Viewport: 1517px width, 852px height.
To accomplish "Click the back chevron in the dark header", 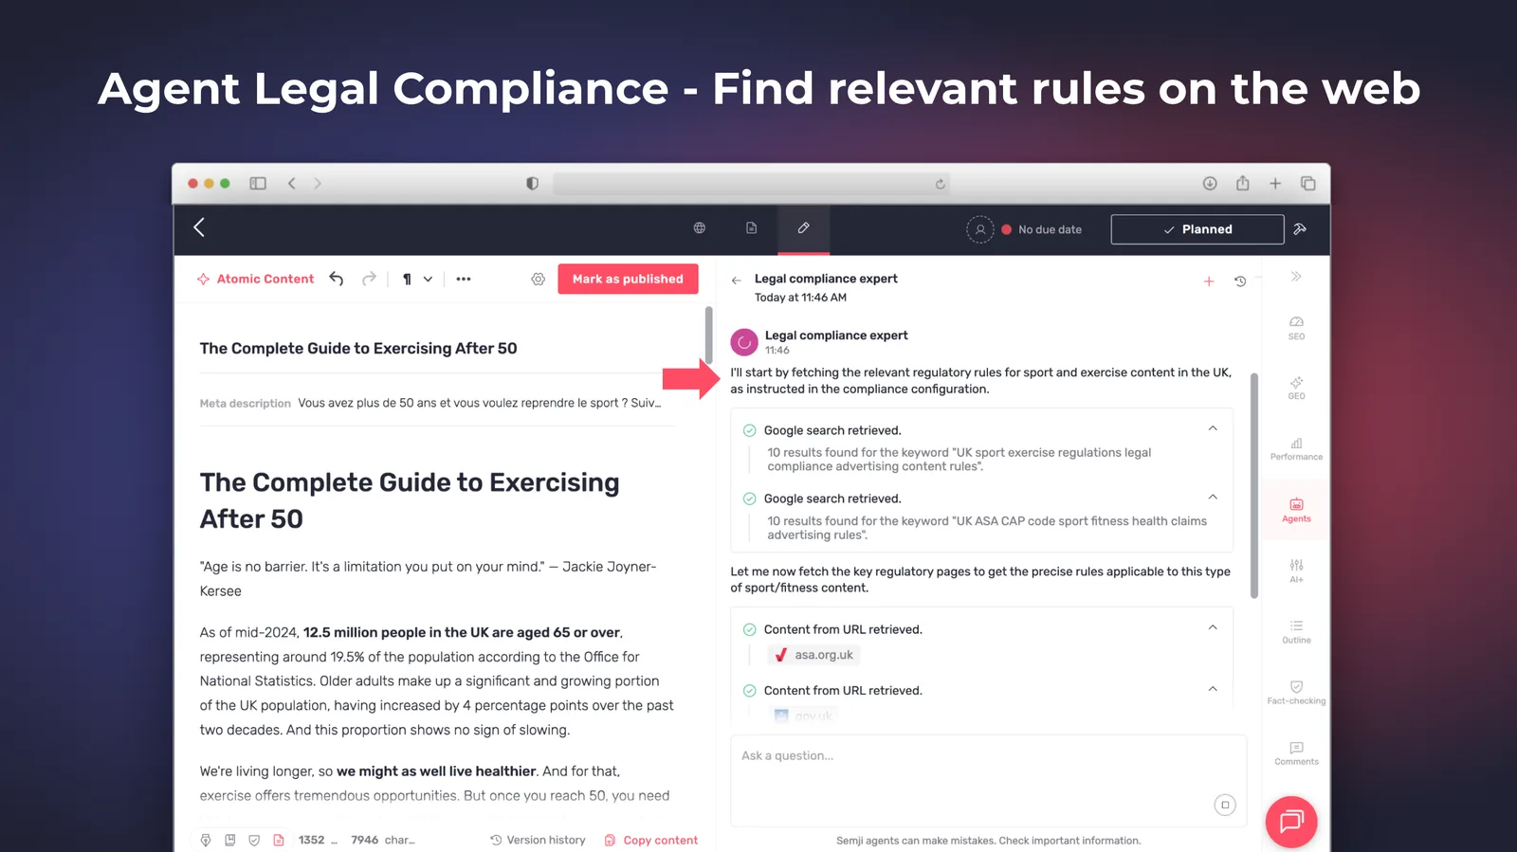I will [199, 227].
